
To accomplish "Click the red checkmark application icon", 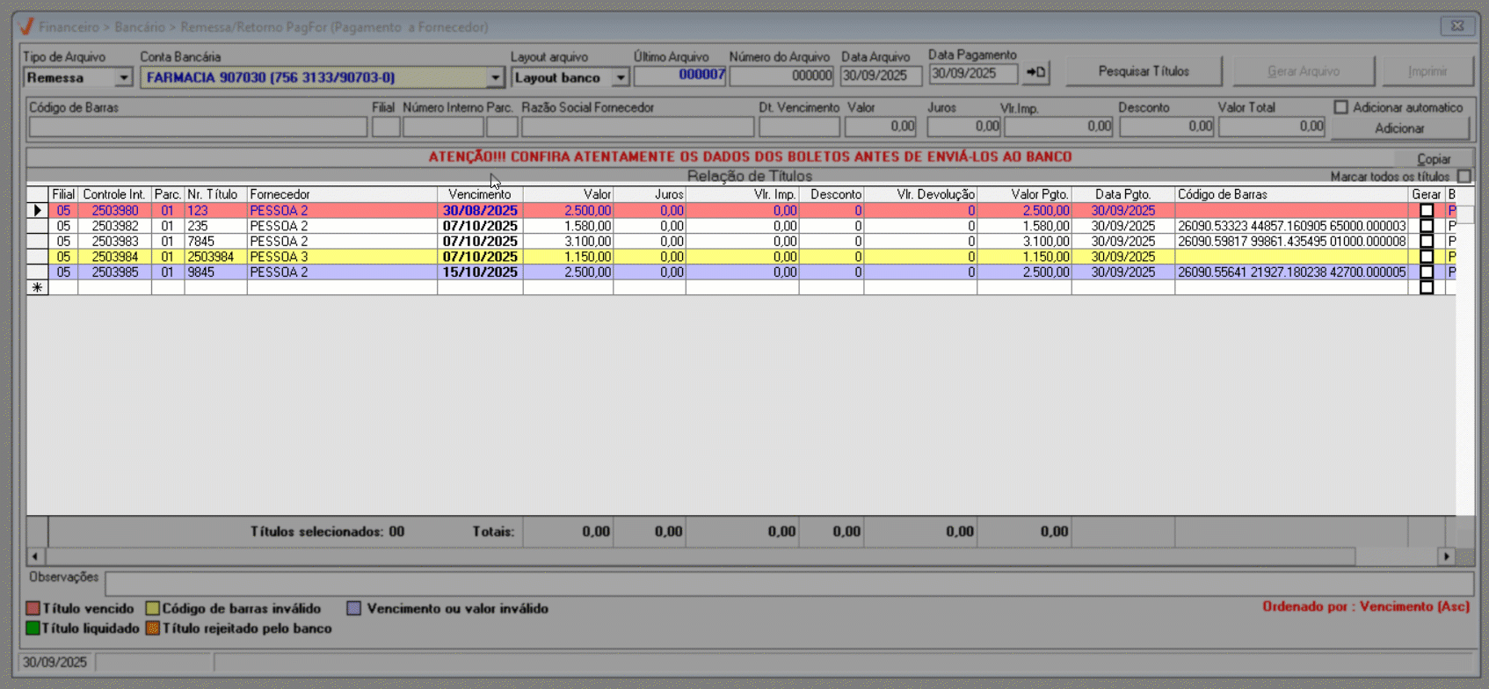I will (x=25, y=26).
